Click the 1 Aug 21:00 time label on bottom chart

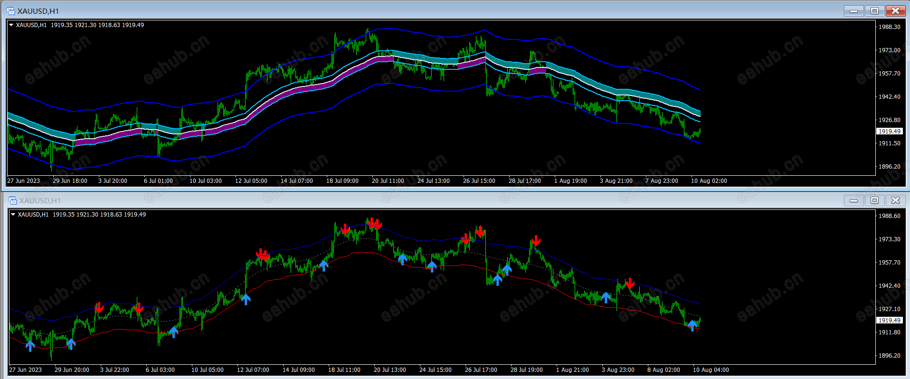(572, 370)
